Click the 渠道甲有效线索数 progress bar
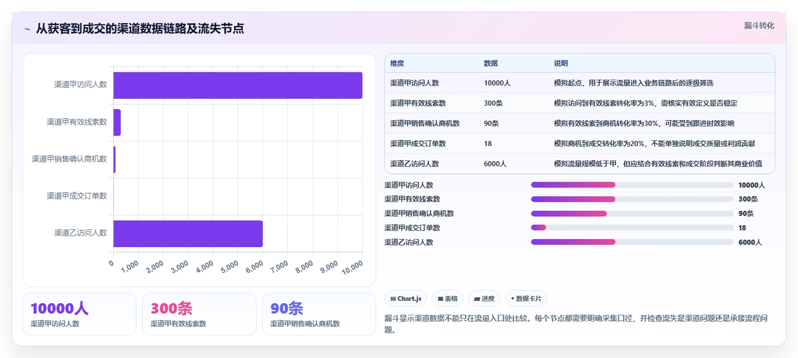This screenshot has width=798, height=358. click(632, 199)
